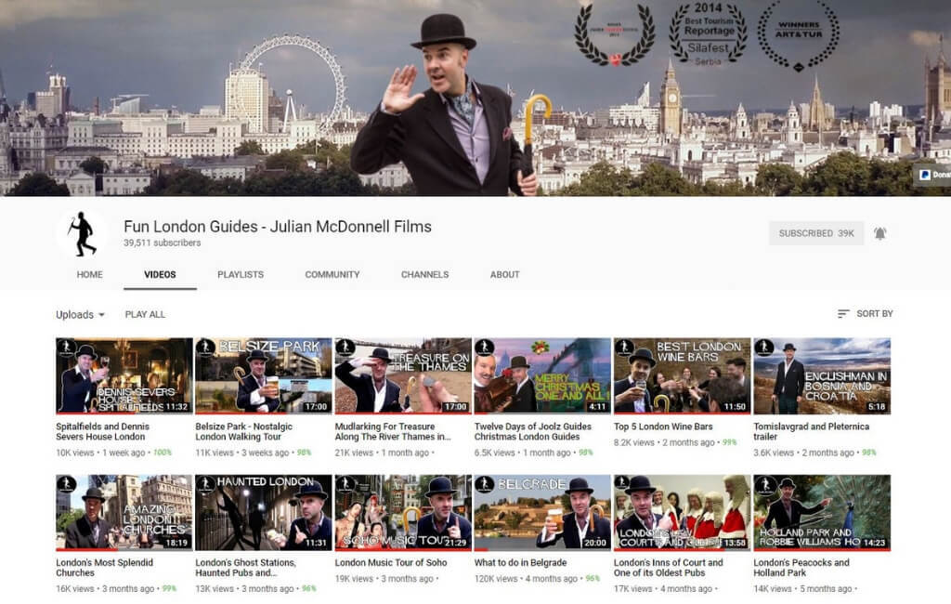Click the Sort By icon
951x604 pixels.
(843, 314)
